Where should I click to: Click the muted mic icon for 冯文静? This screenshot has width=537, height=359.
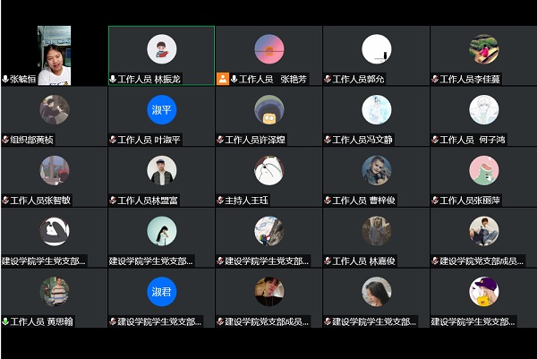(x=328, y=140)
